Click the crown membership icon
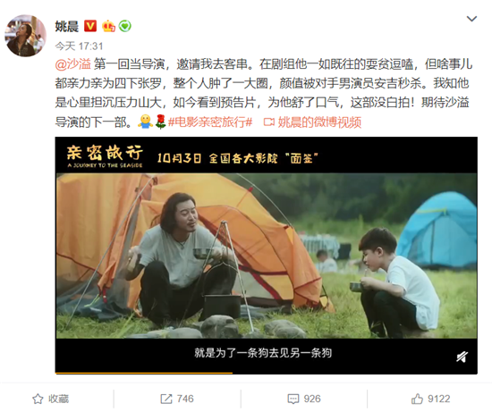The image size is (492, 412). point(108,26)
